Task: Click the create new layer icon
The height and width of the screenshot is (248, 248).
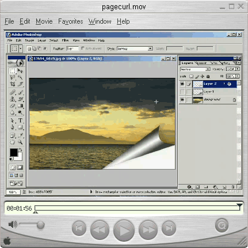Action: point(224,187)
